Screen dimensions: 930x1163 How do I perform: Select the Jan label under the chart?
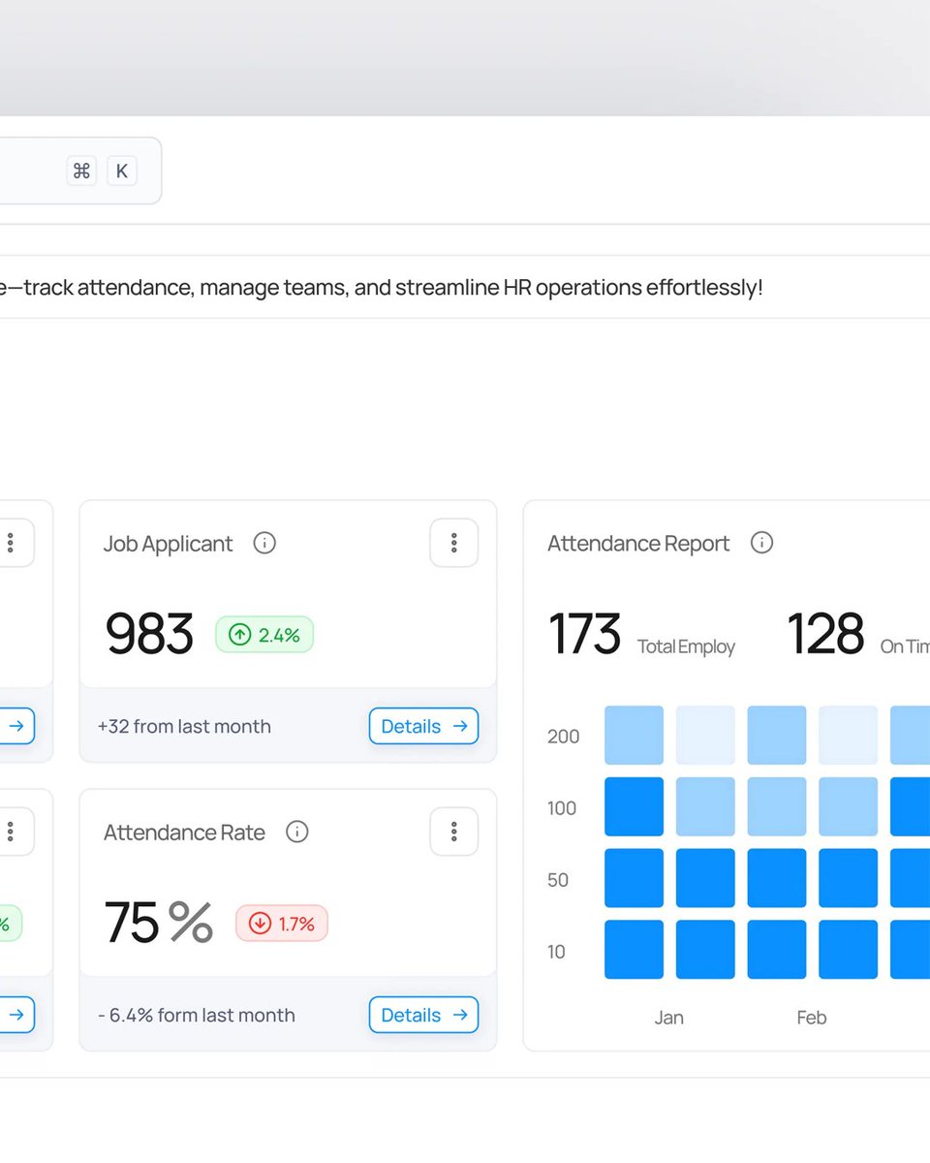pos(668,1018)
